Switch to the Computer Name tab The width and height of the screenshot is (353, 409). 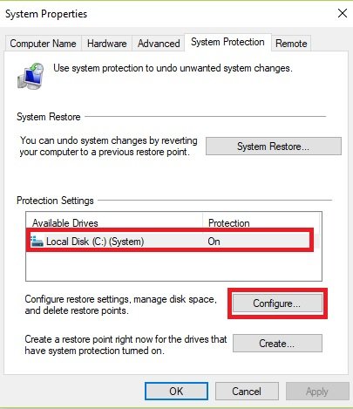(x=43, y=44)
